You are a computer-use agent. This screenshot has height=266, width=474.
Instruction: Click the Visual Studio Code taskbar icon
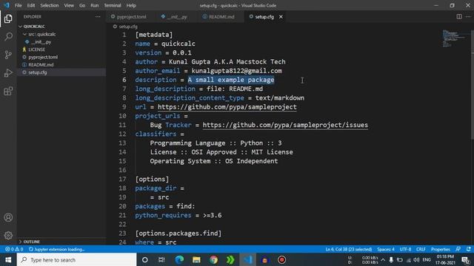248,259
